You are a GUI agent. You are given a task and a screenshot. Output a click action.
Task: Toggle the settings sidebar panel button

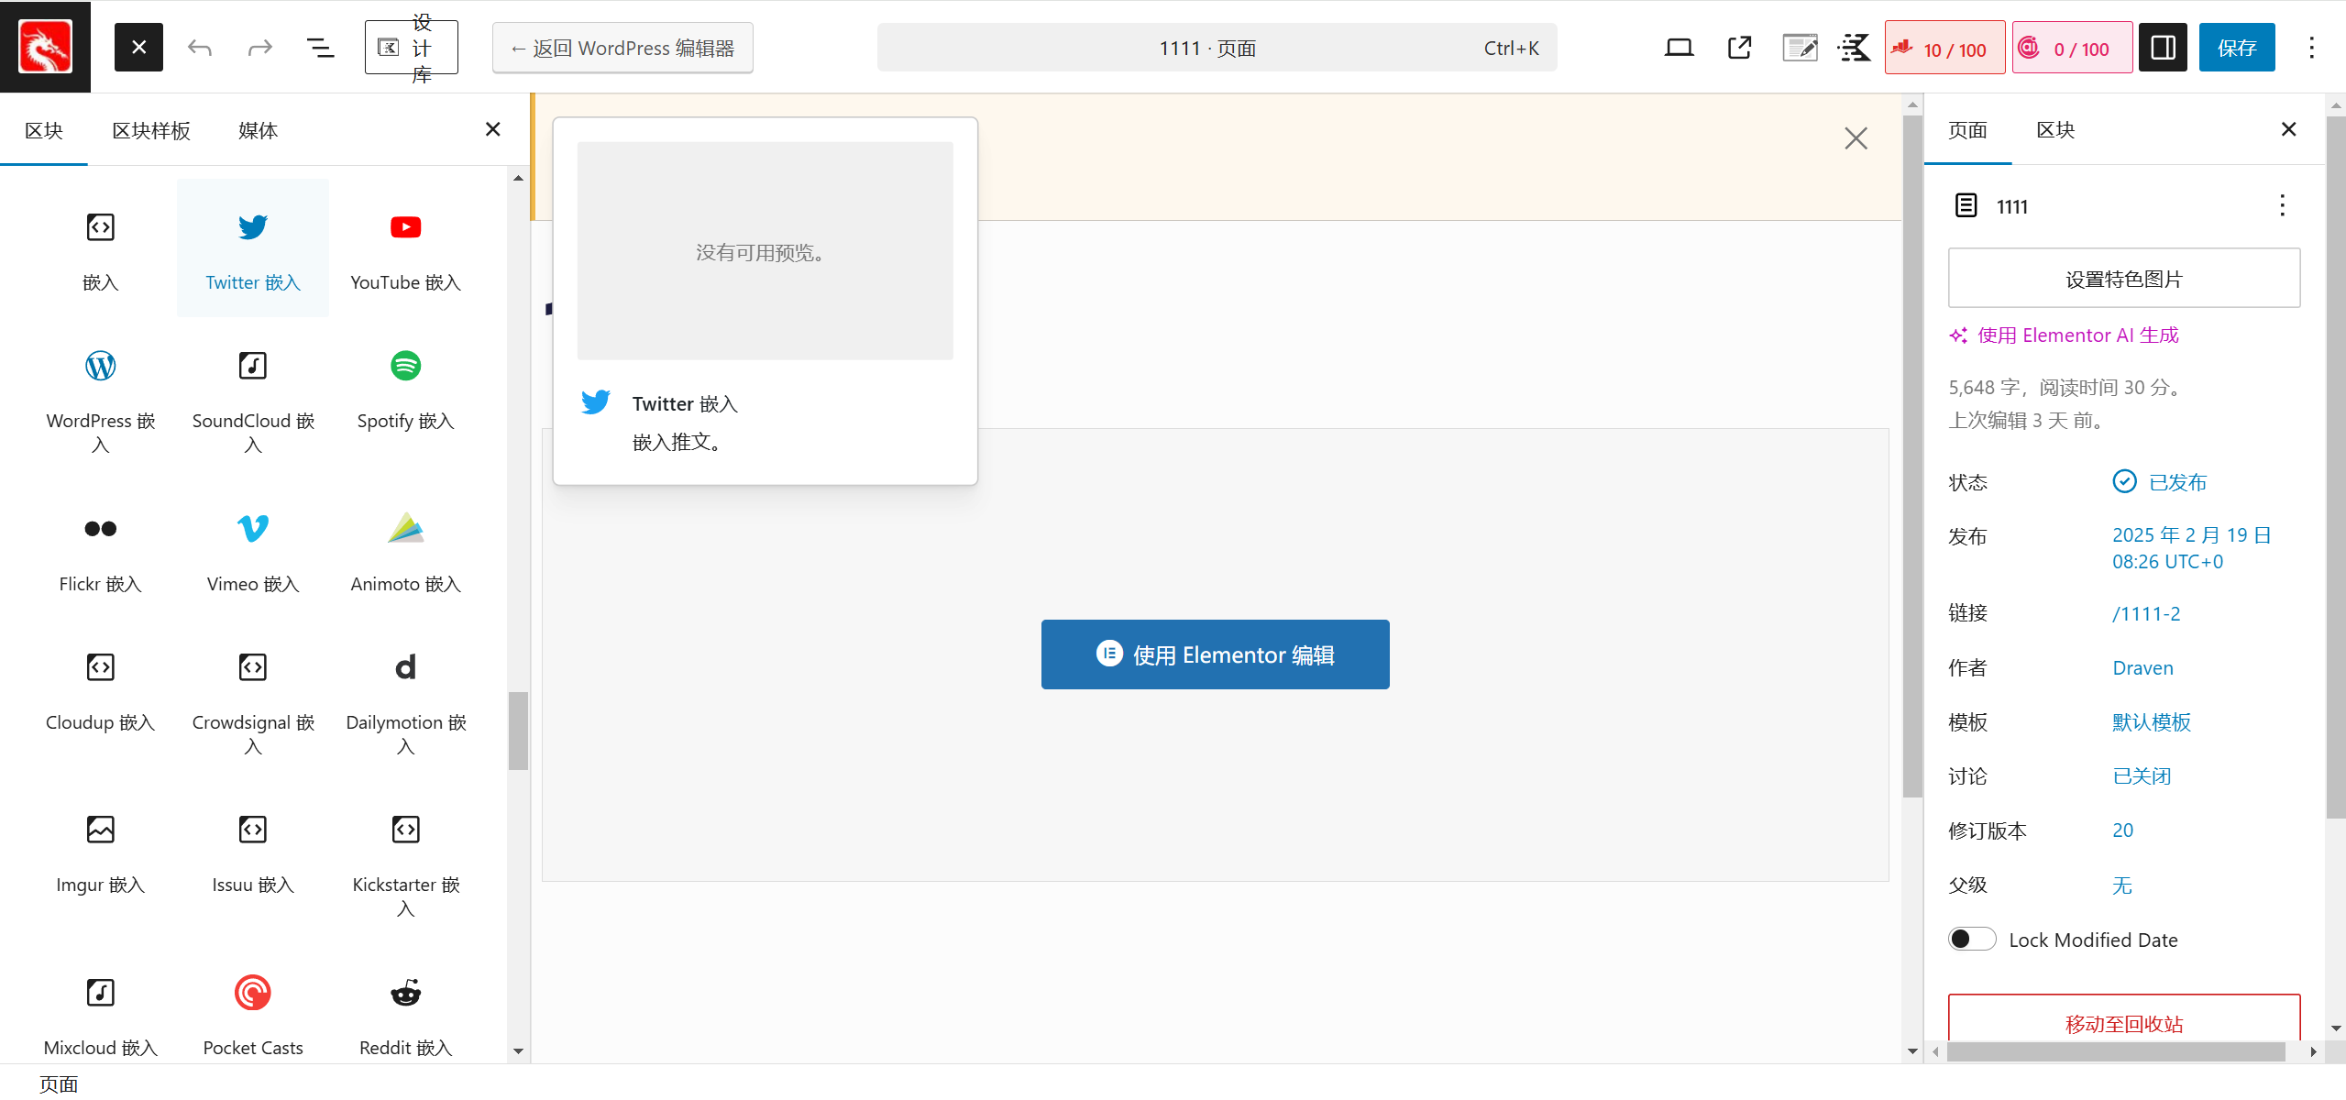coord(2163,48)
